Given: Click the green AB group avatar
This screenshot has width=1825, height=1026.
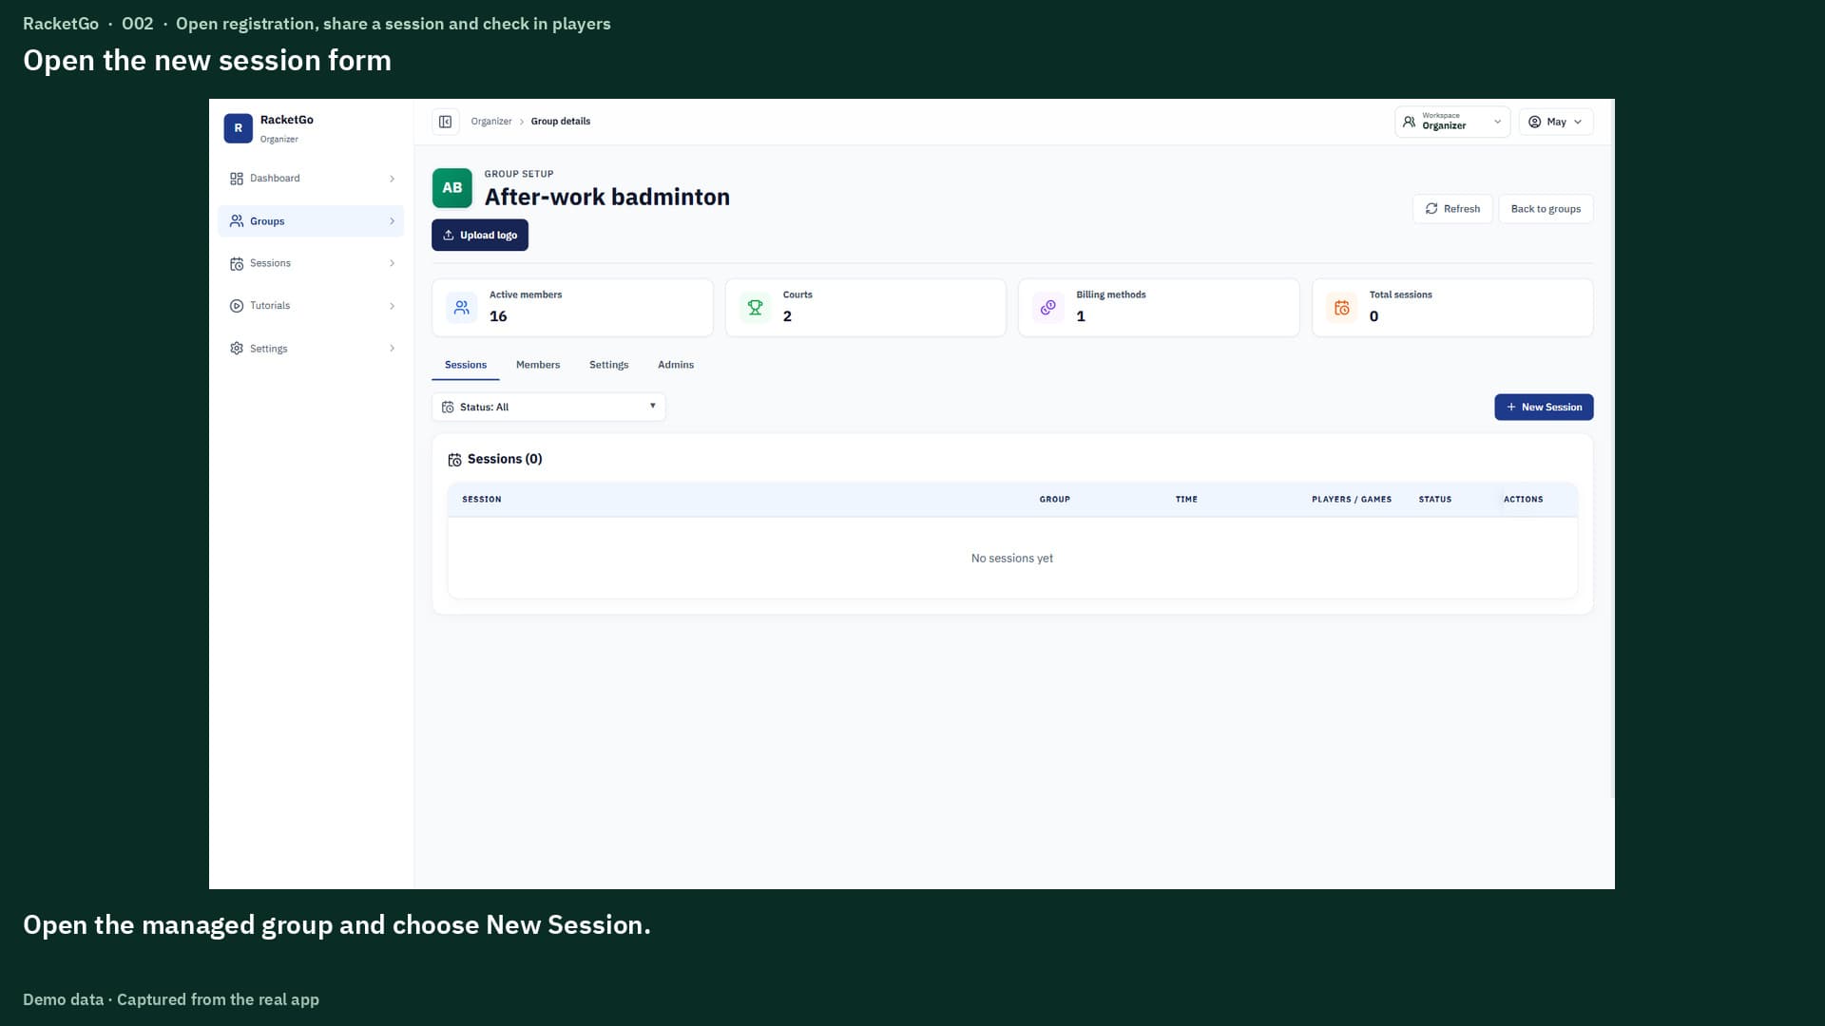Looking at the screenshot, I should (451, 188).
